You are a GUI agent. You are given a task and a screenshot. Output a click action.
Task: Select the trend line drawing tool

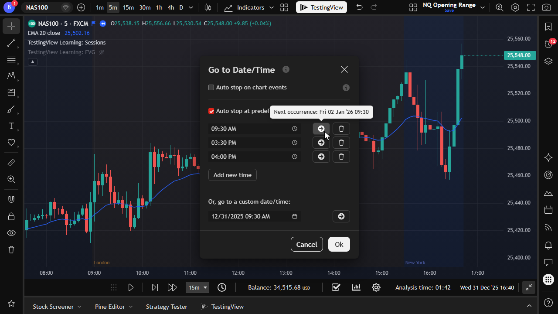click(x=11, y=43)
